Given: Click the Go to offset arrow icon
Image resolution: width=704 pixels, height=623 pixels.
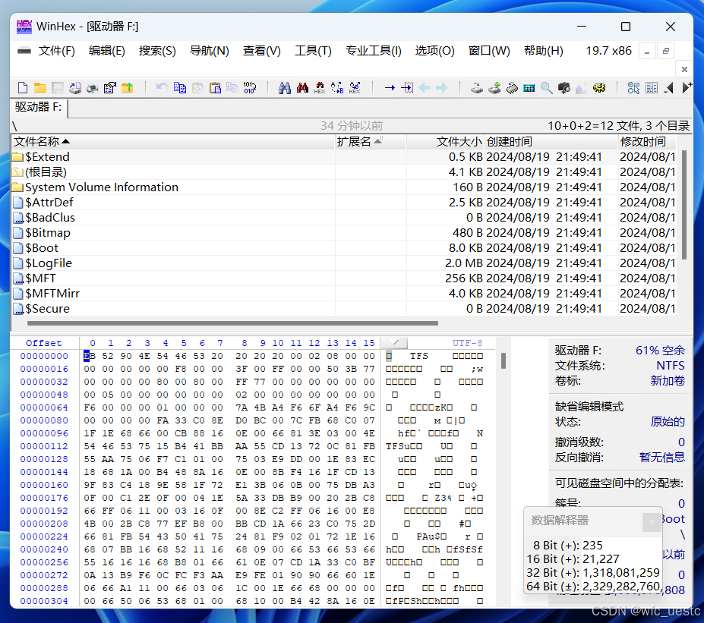Looking at the screenshot, I should click(x=390, y=88).
